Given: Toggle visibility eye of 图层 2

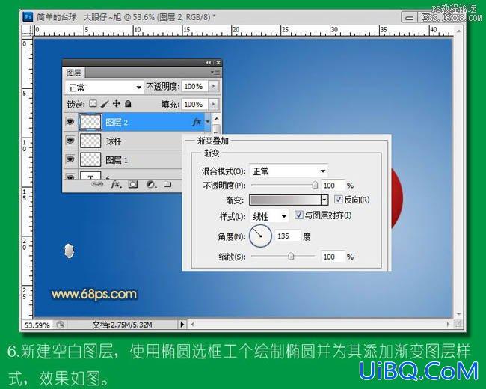Looking at the screenshot, I should pyautogui.click(x=70, y=122).
